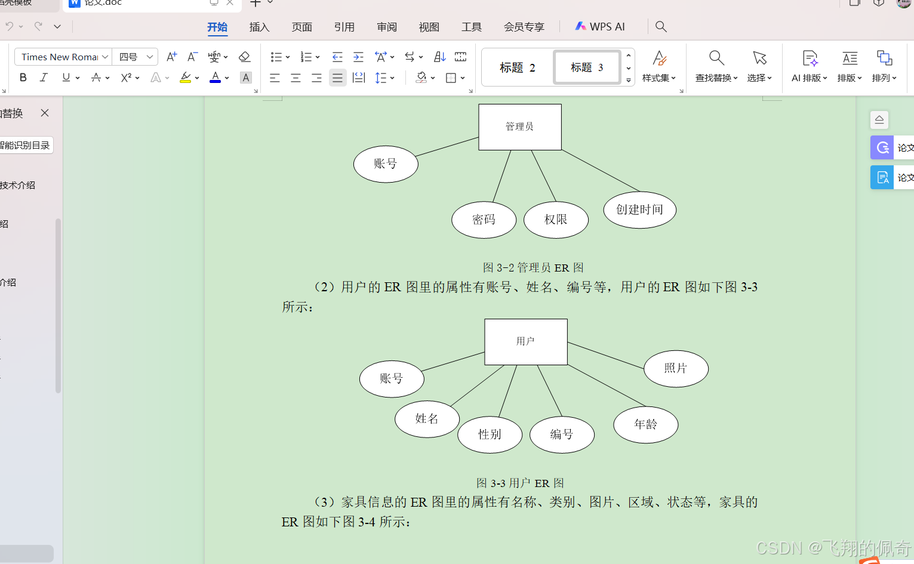Switch to the 开始 tab

pos(217,27)
